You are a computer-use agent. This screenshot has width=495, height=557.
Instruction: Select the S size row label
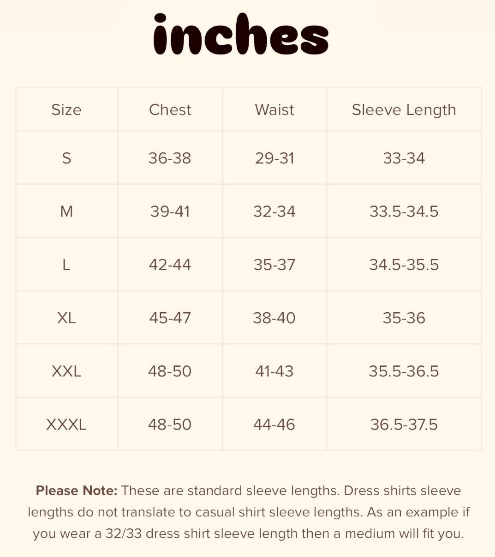point(66,158)
